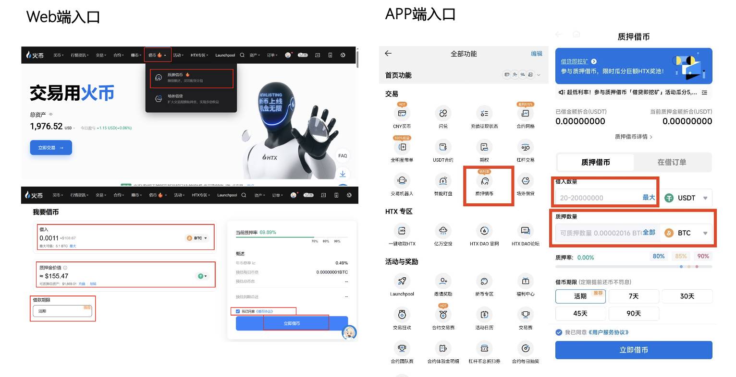Image resolution: width=736 pixels, height=377 pixels.
Task: Click the pledge ratio slider track below 质押率
Action: point(633,266)
